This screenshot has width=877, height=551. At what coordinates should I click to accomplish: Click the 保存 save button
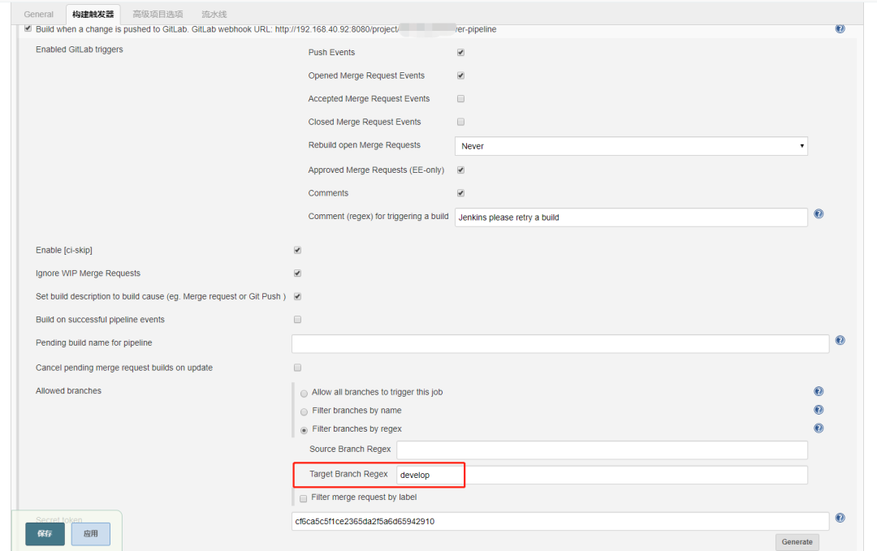tap(45, 534)
